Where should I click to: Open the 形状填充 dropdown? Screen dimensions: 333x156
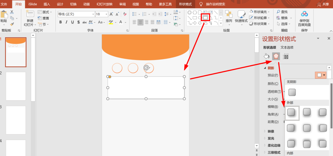[259, 12]
